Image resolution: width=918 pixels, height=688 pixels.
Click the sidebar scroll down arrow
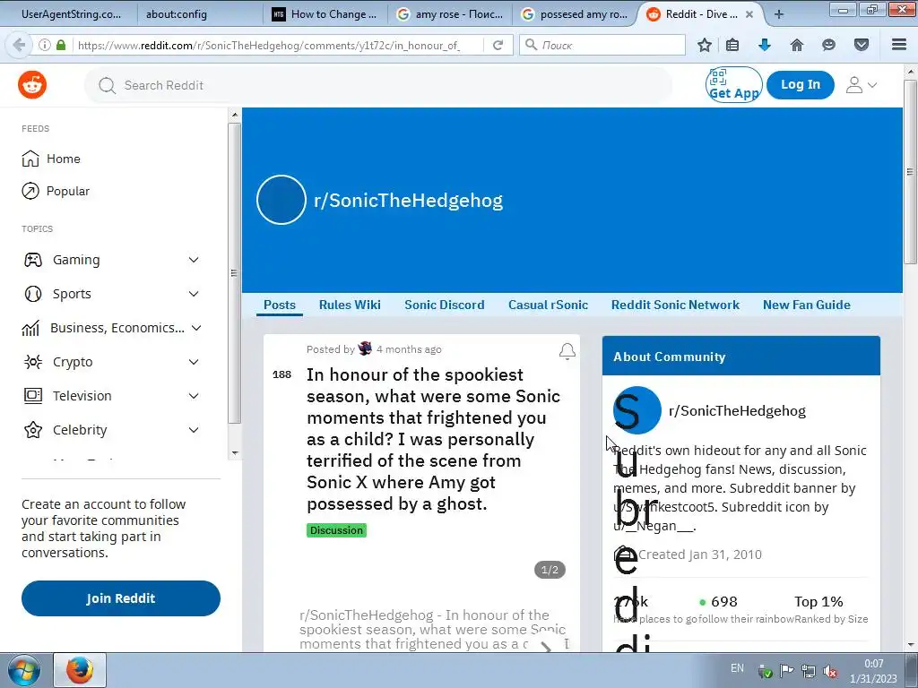(x=235, y=452)
